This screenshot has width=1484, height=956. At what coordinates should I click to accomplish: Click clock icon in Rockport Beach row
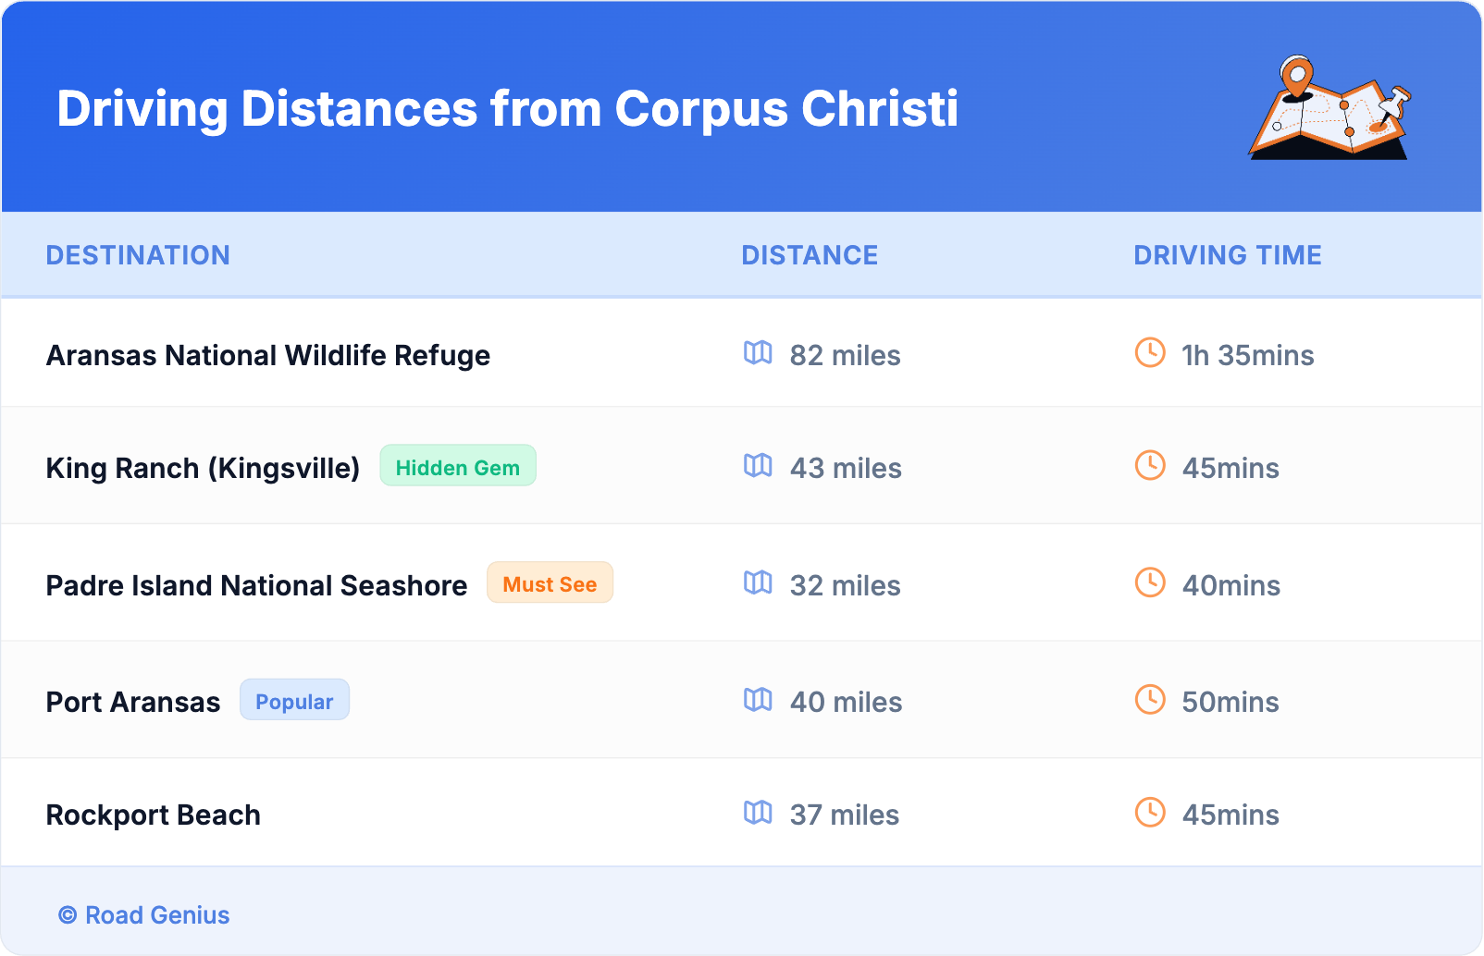coord(1150,813)
